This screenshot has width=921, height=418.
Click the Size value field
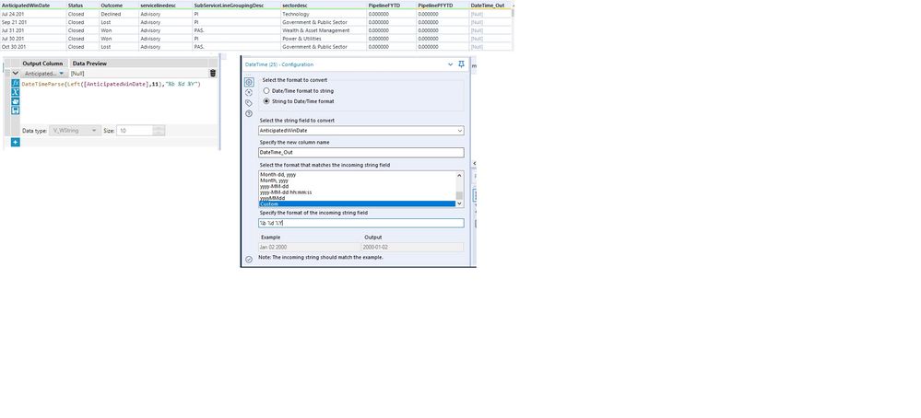[135, 131]
